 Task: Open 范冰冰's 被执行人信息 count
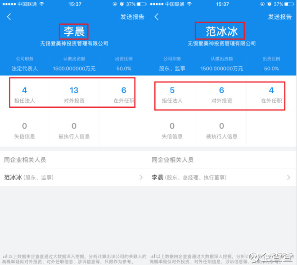click(x=221, y=131)
